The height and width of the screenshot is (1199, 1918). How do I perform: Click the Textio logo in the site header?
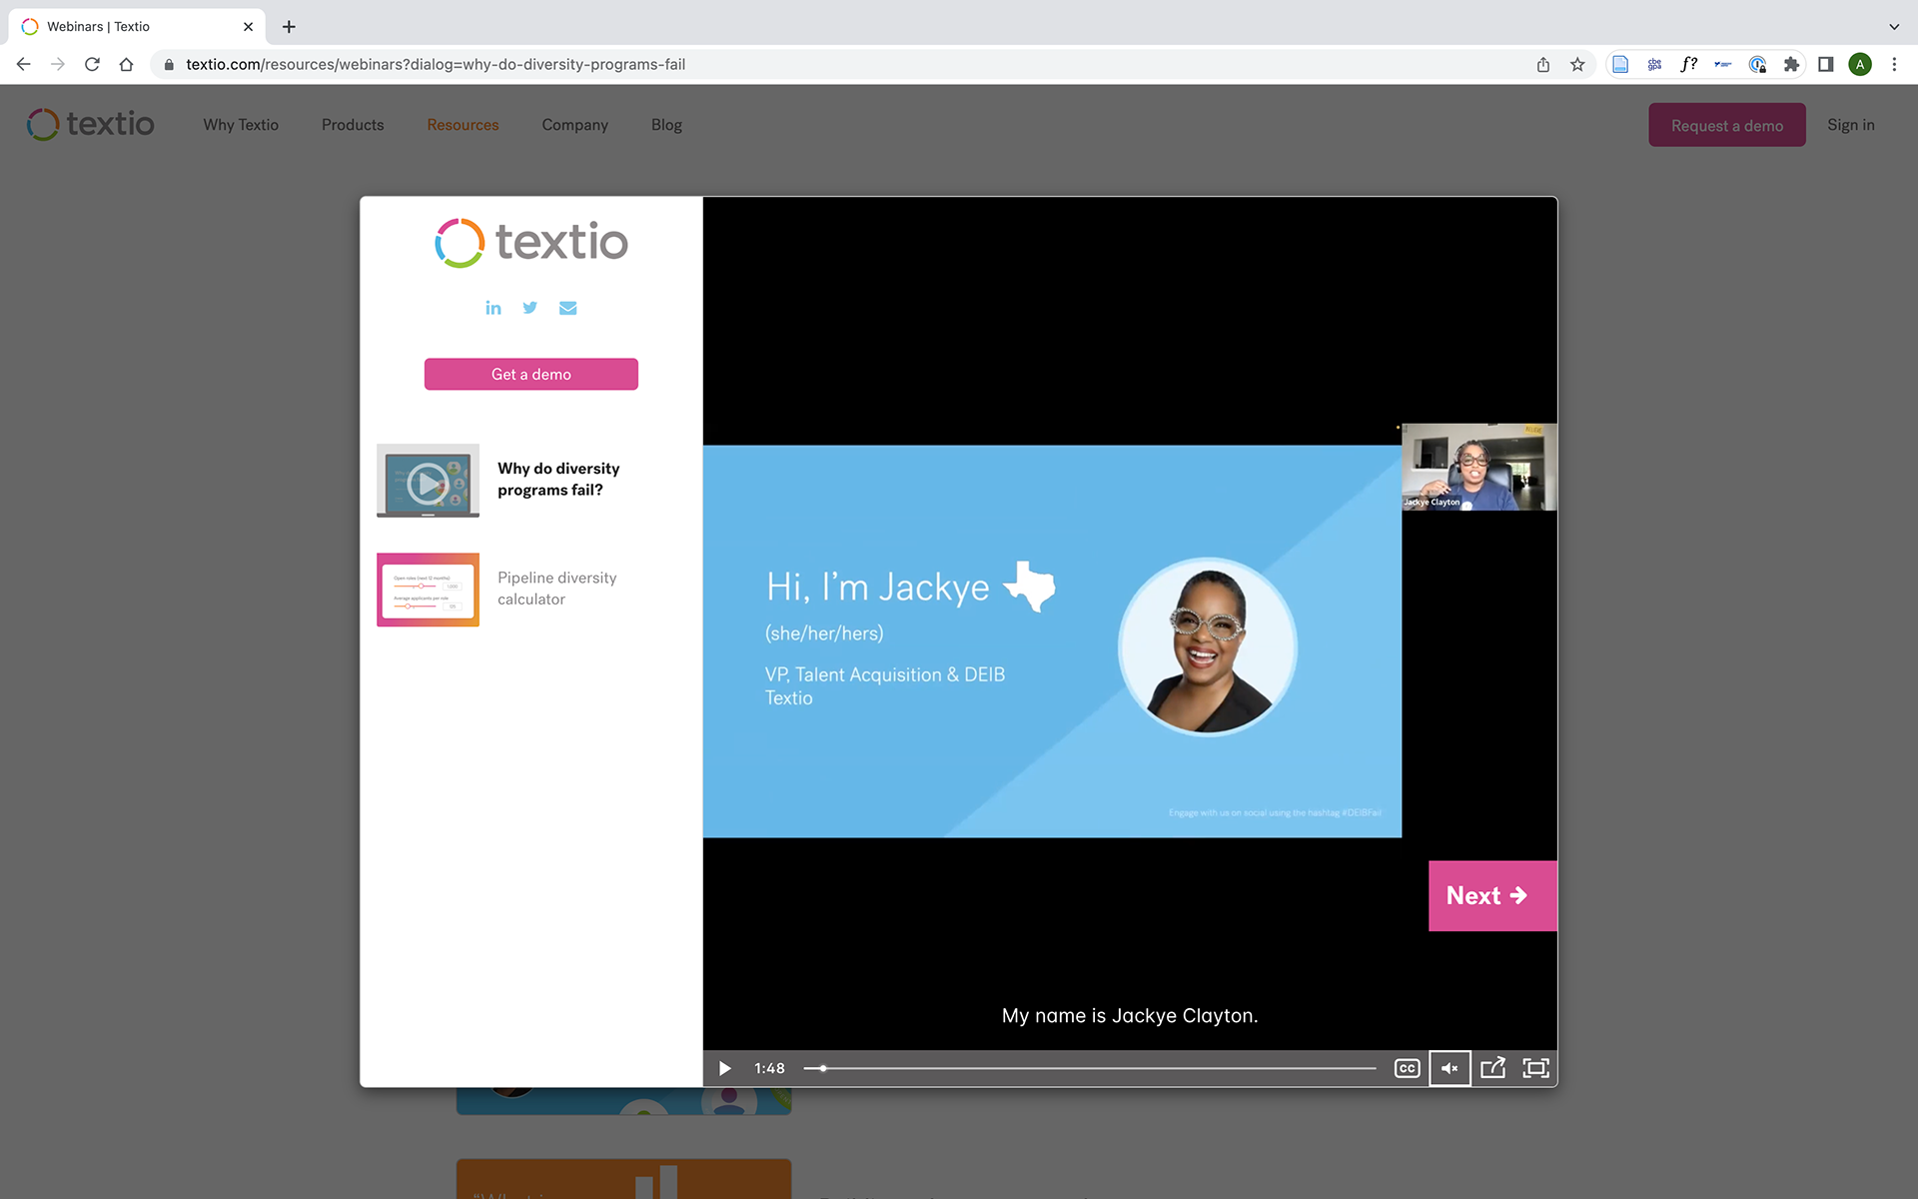click(x=90, y=124)
